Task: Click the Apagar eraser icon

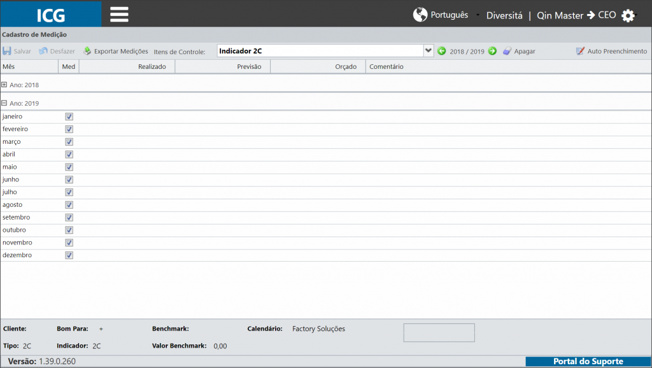Action: pos(507,51)
